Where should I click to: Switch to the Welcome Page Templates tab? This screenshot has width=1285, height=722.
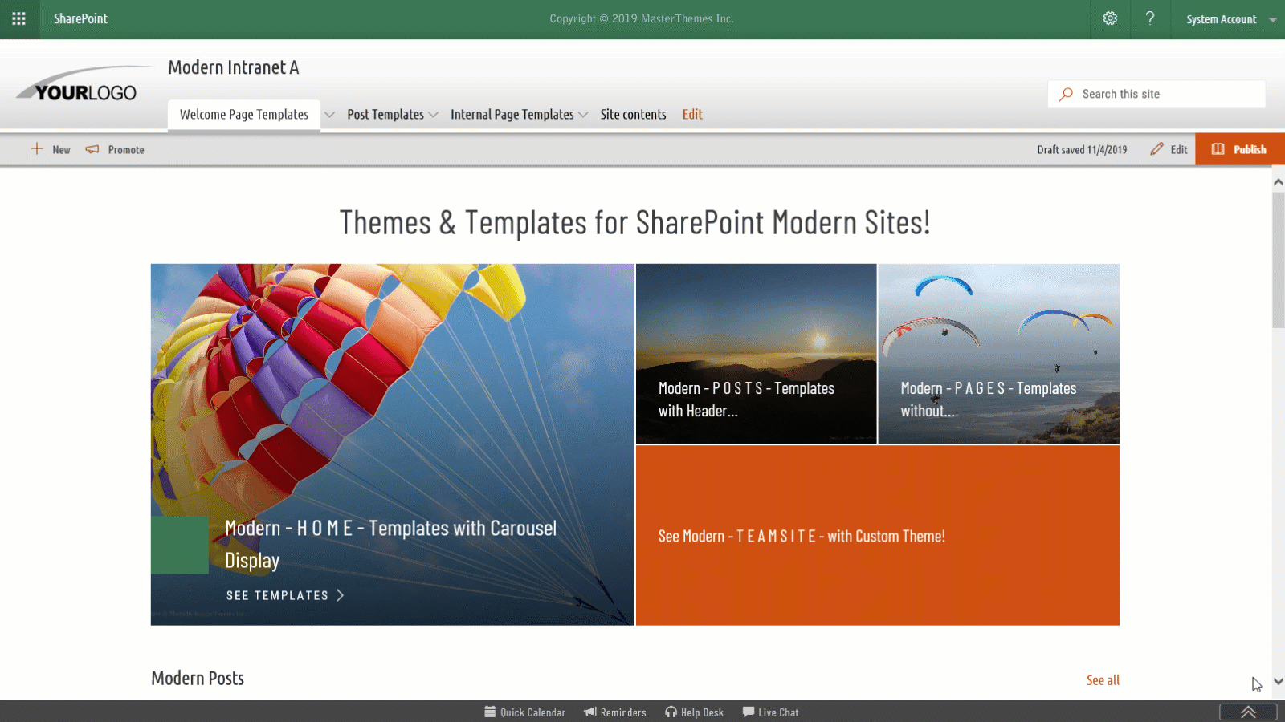click(x=243, y=115)
